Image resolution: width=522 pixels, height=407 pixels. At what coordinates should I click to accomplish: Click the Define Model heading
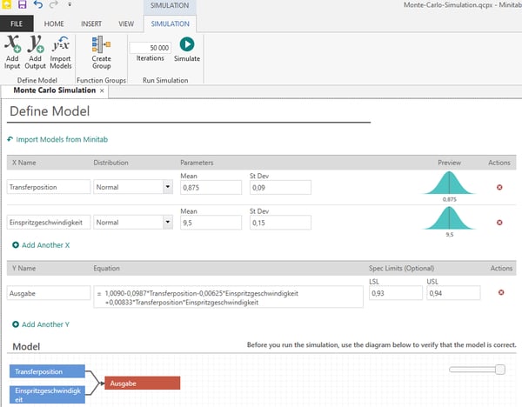click(x=50, y=111)
